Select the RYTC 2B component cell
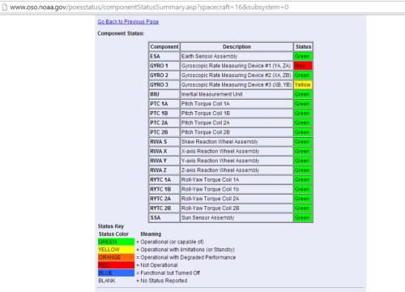 tap(164, 208)
